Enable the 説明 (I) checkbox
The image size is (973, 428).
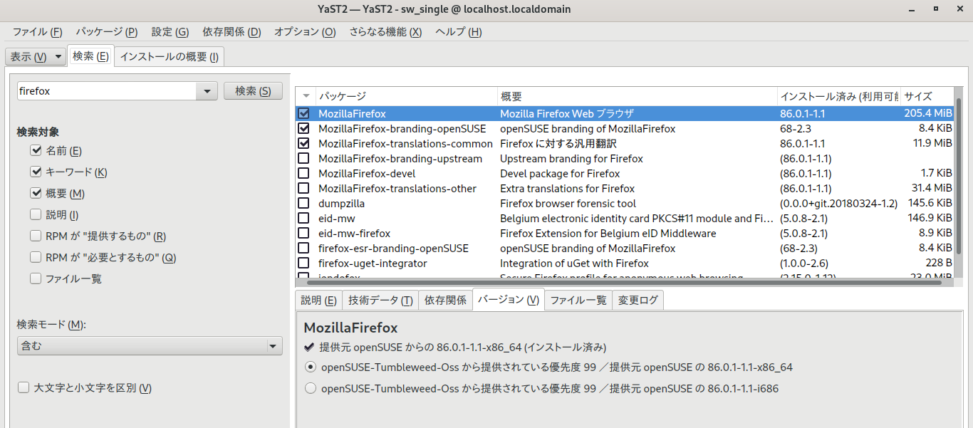pos(36,215)
